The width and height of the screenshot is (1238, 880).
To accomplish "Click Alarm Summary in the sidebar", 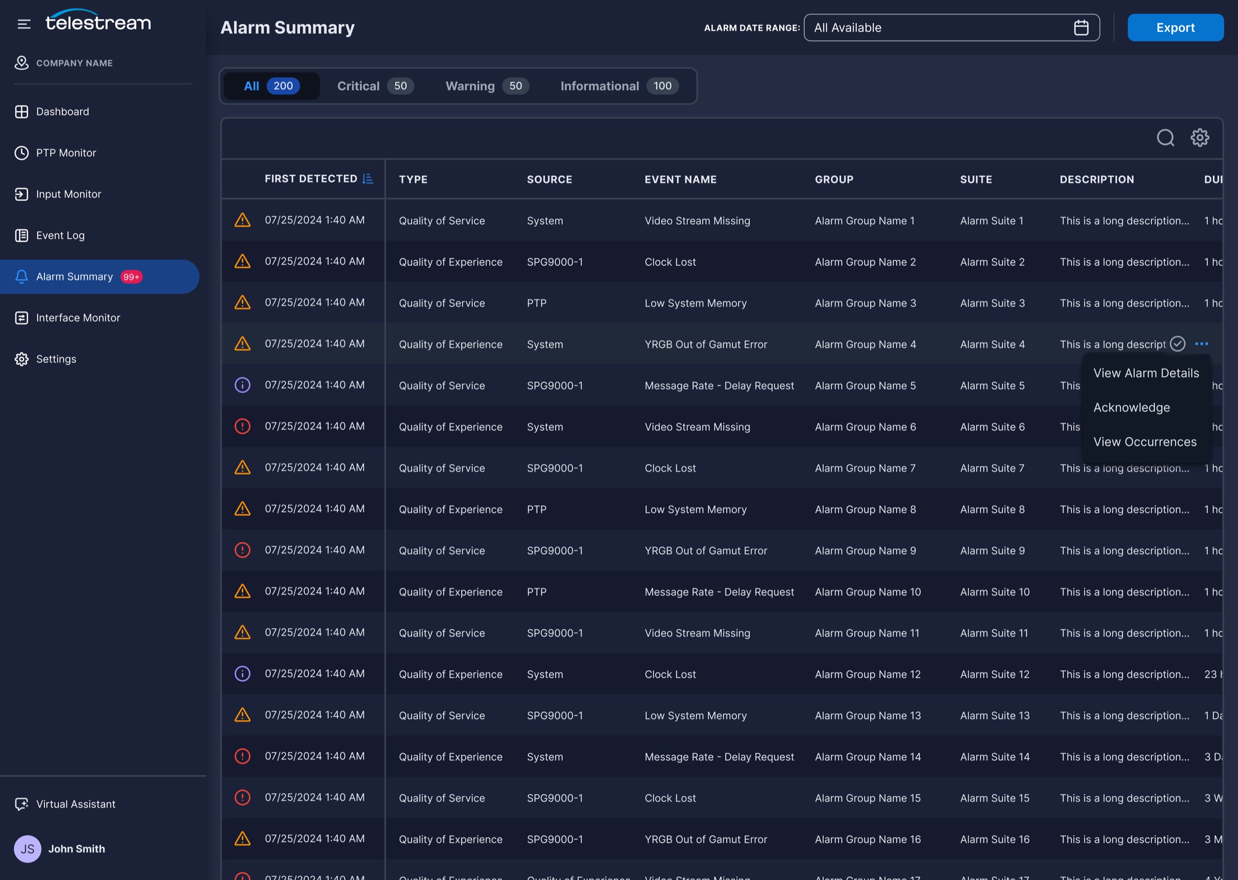I will pos(100,277).
